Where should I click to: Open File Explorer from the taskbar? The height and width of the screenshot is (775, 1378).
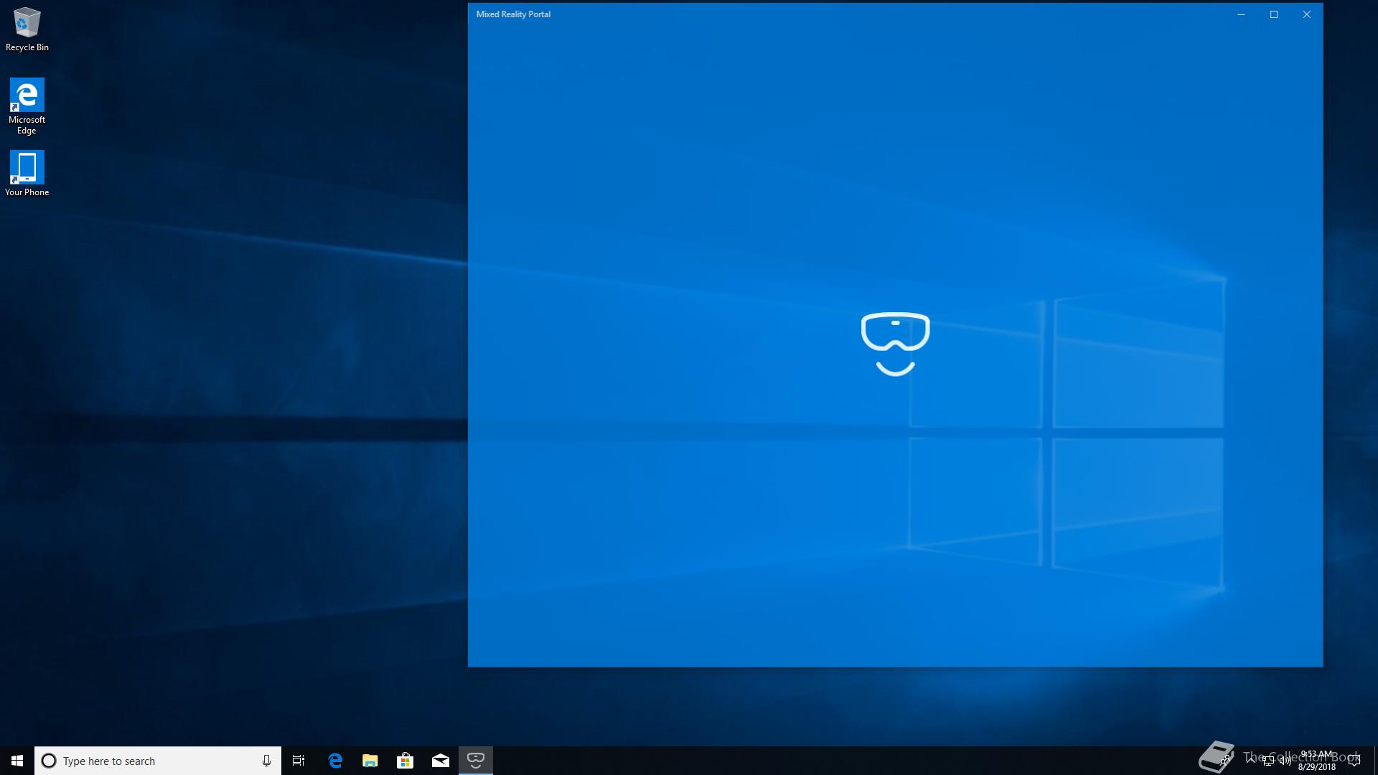point(370,760)
